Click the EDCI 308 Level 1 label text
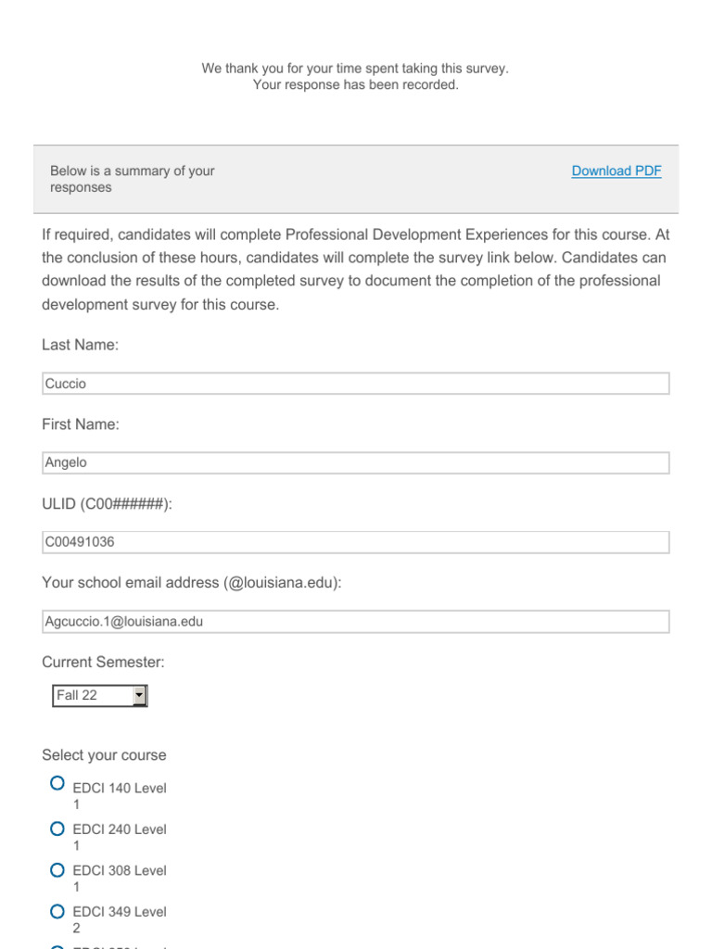The image size is (712, 949). click(119, 879)
